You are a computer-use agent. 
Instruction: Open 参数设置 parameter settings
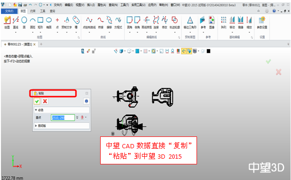click(262, 22)
